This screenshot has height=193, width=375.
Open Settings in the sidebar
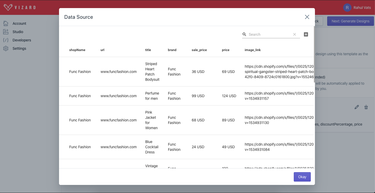(19, 48)
